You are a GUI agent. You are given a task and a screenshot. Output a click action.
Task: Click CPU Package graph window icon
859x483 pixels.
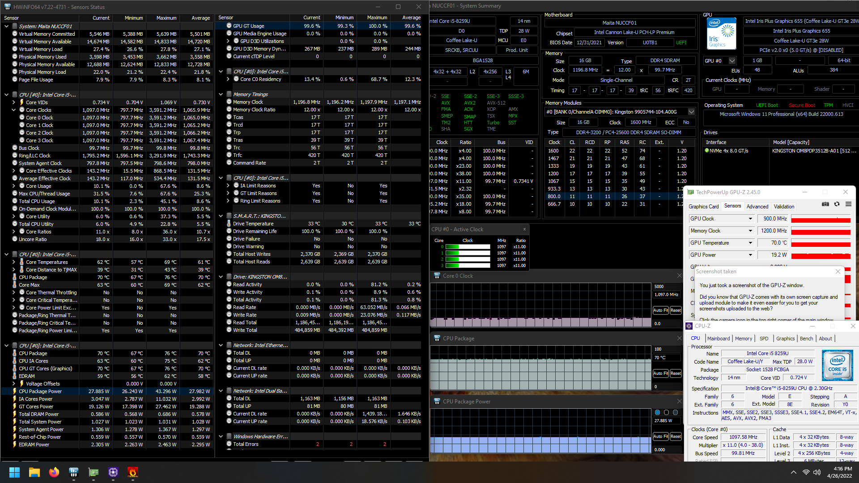pos(437,339)
